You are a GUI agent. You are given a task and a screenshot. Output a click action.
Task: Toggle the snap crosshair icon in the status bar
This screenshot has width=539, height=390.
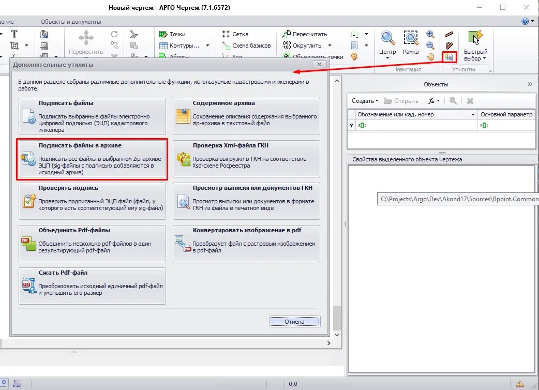point(4,383)
